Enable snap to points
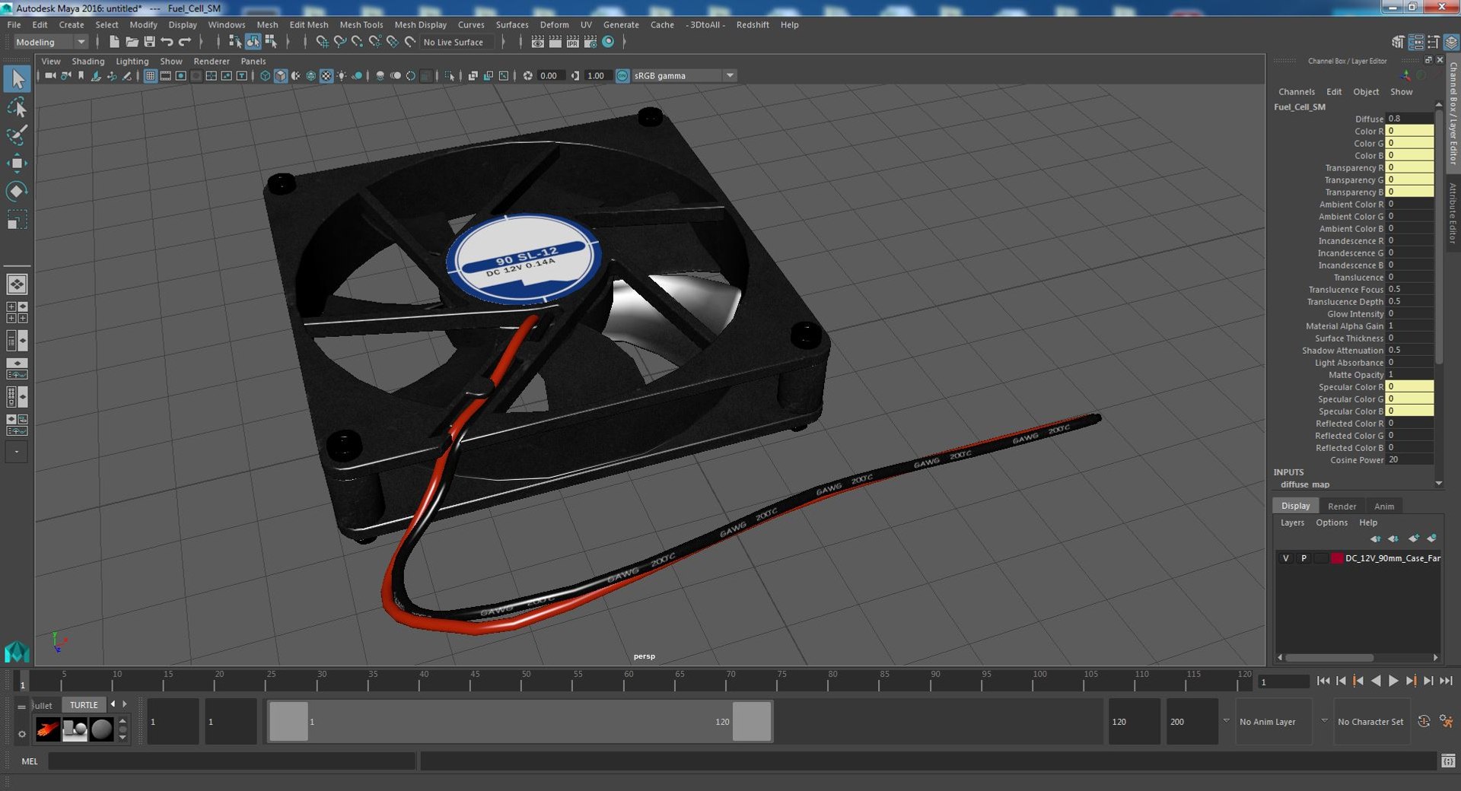The height and width of the screenshot is (791, 1461). pyautogui.click(x=357, y=42)
